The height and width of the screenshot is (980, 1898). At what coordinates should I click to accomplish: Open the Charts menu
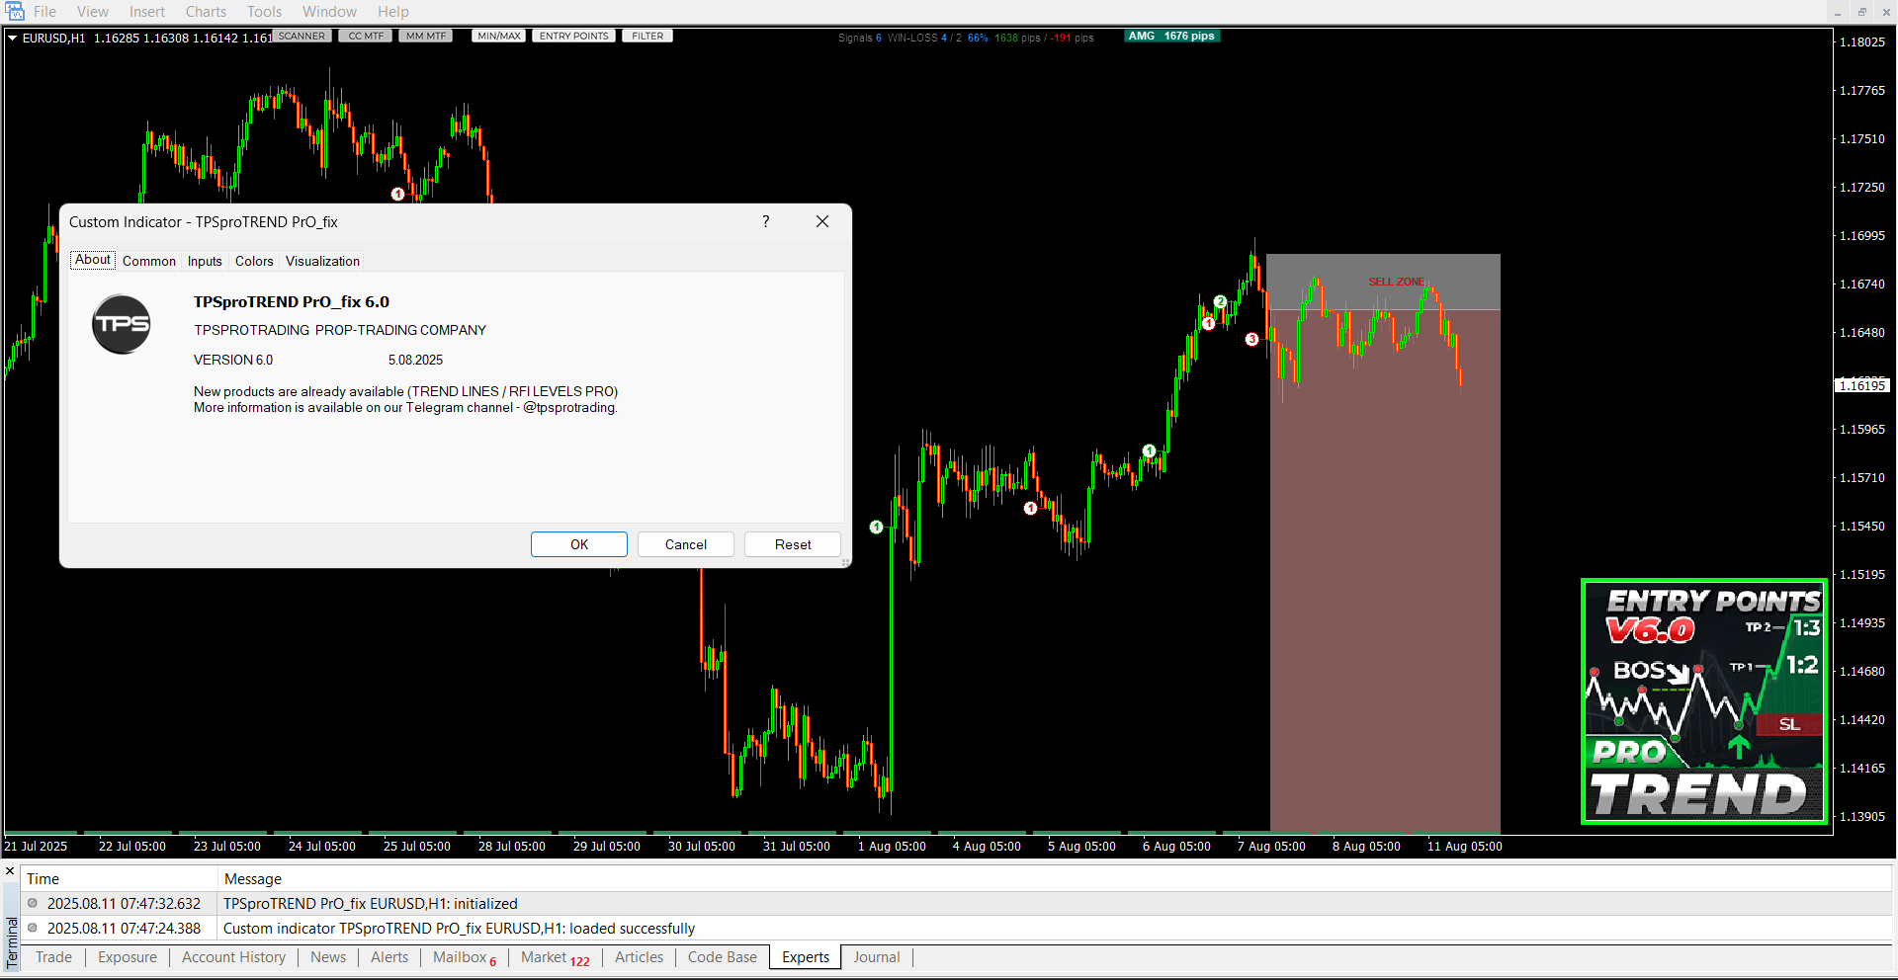coord(206,12)
